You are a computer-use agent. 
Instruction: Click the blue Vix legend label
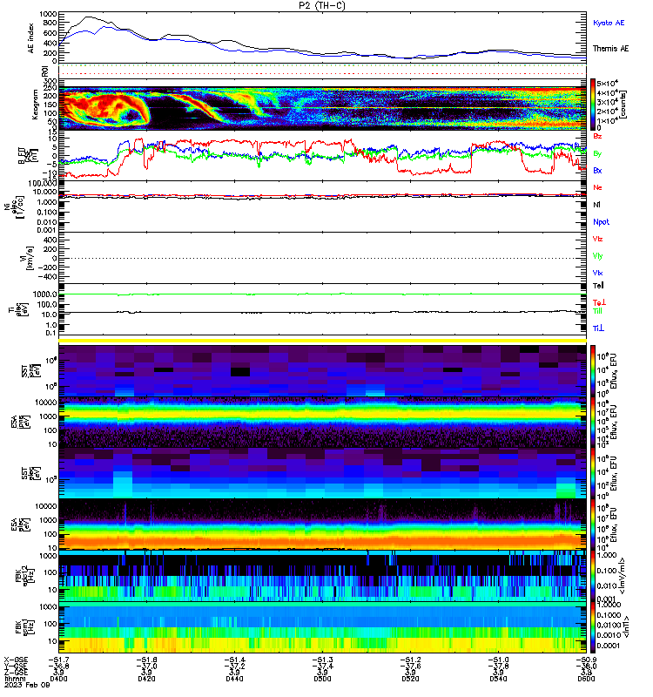click(x=597, y=273)
